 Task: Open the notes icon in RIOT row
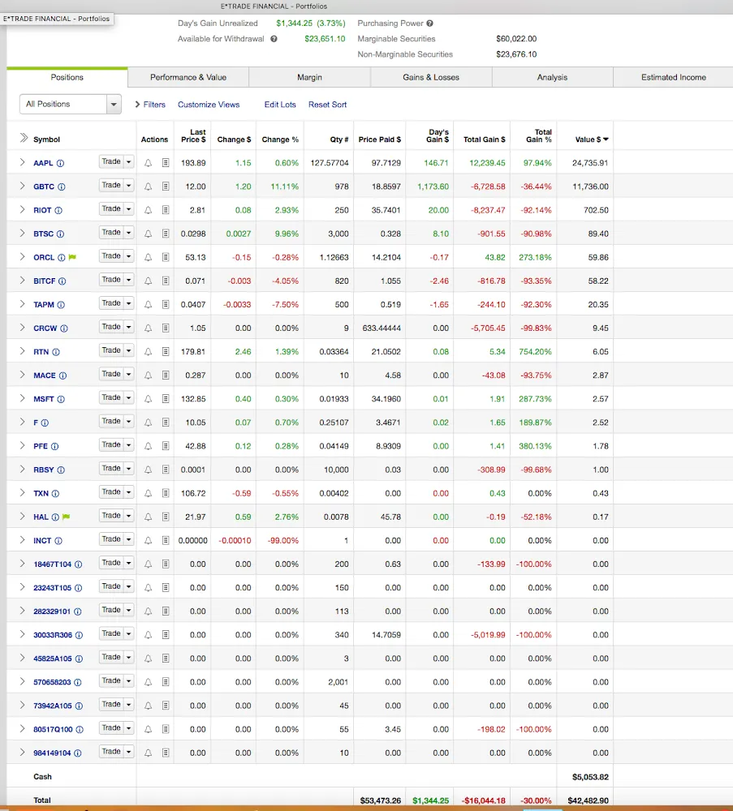point(166,210)
